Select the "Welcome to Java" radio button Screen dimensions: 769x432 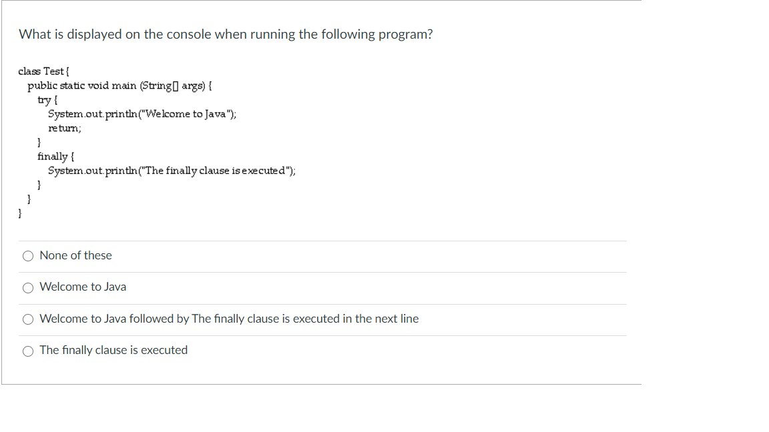click(27, 287)
